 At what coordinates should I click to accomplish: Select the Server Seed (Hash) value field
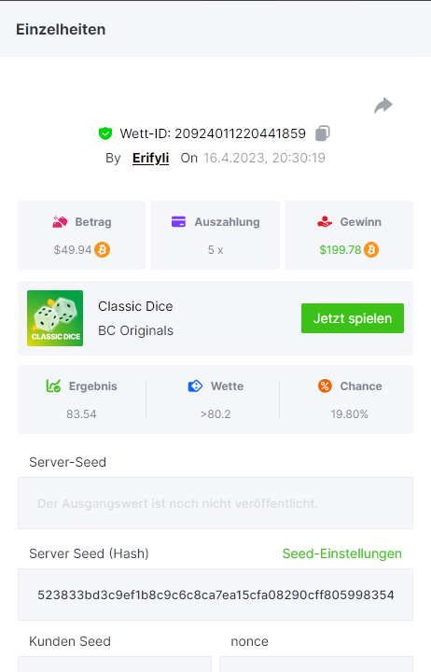tap(215, 595)
